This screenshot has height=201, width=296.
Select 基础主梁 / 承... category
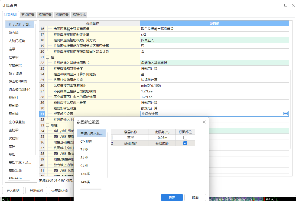pos(19,162)
